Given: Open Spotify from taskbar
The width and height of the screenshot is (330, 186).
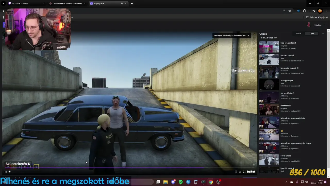Looking at the screenshot, I should 181,182.
